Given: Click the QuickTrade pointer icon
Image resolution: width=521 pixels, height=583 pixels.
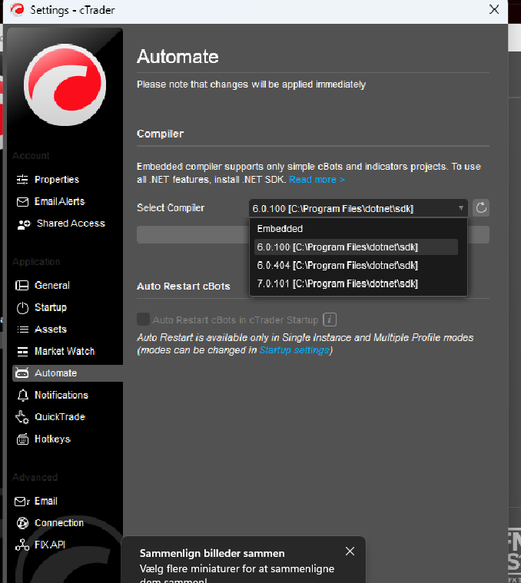Looking at the screenshot, I should click(x=22, y=417).
